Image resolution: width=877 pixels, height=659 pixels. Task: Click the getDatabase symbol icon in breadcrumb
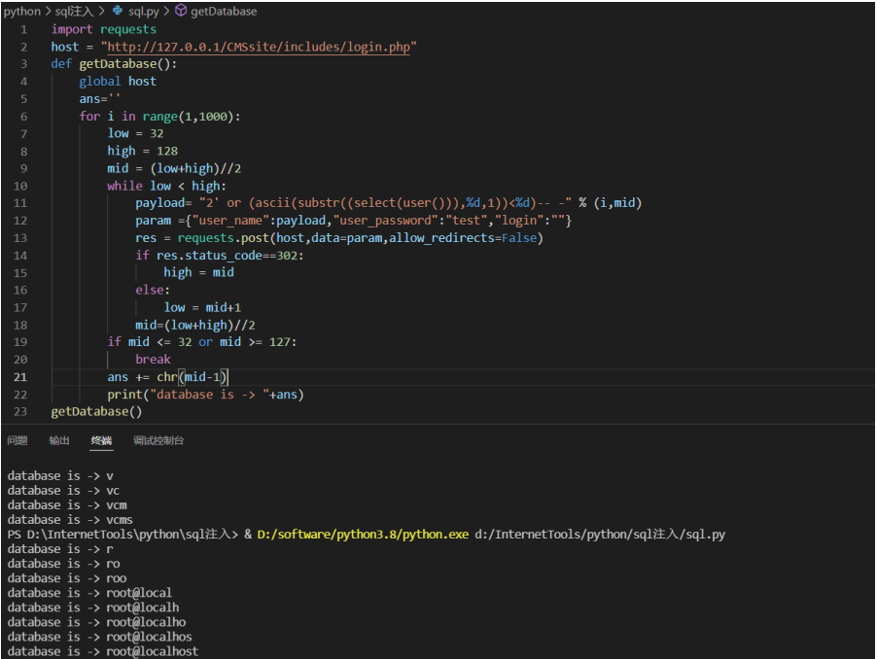181,11
